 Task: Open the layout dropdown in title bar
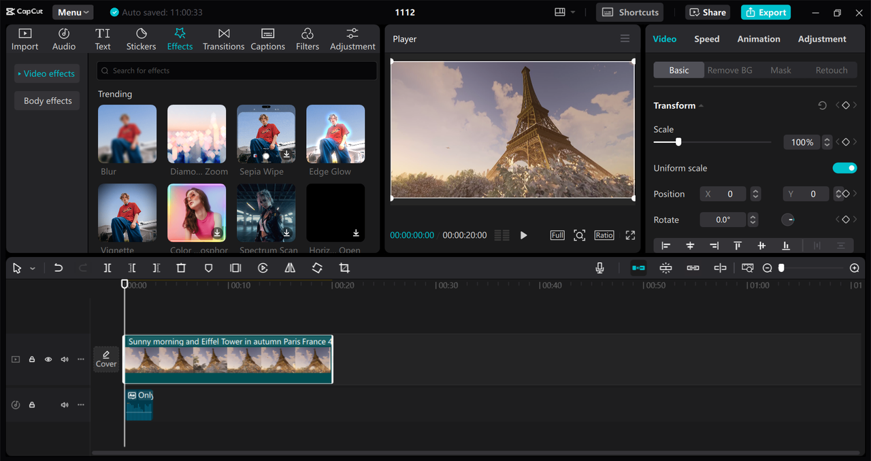pyautogui.click(x=565, y=12)
